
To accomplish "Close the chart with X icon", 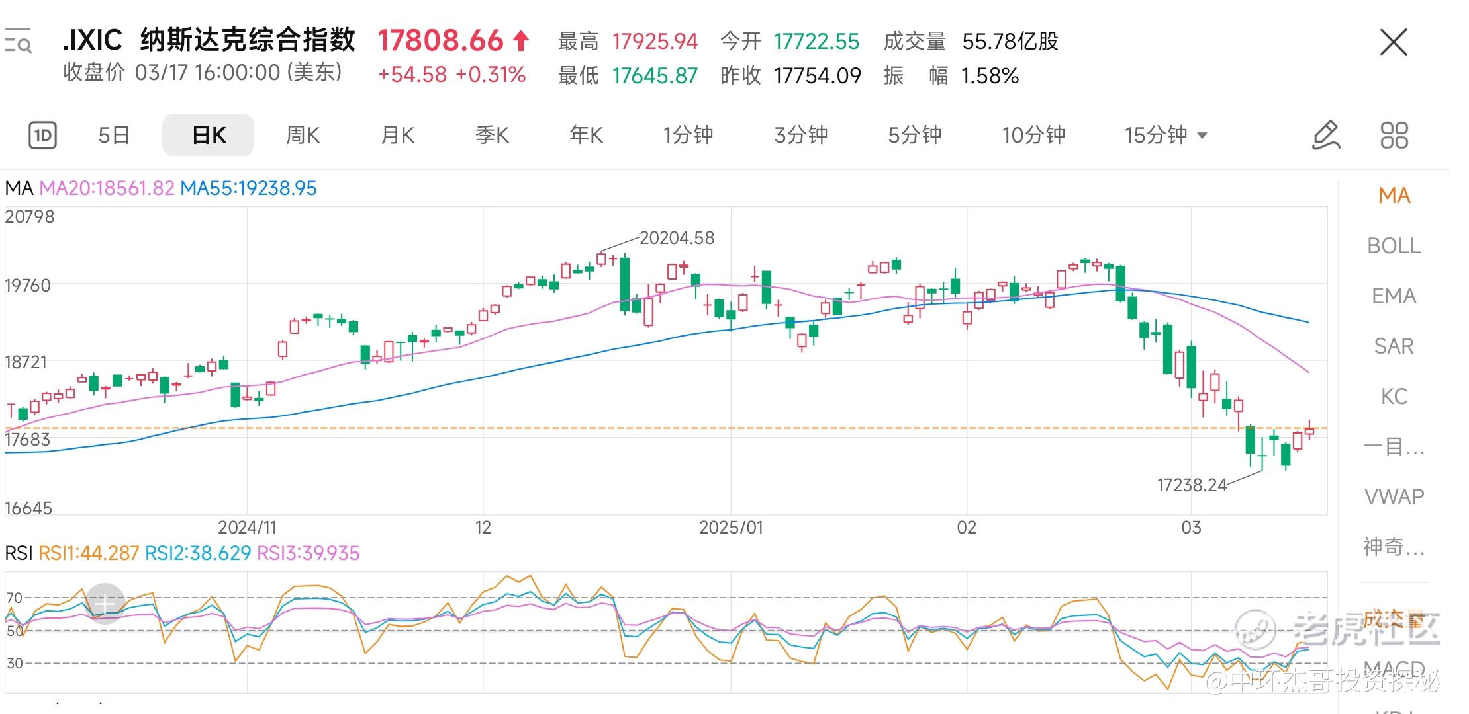I will coord(1393,43).
